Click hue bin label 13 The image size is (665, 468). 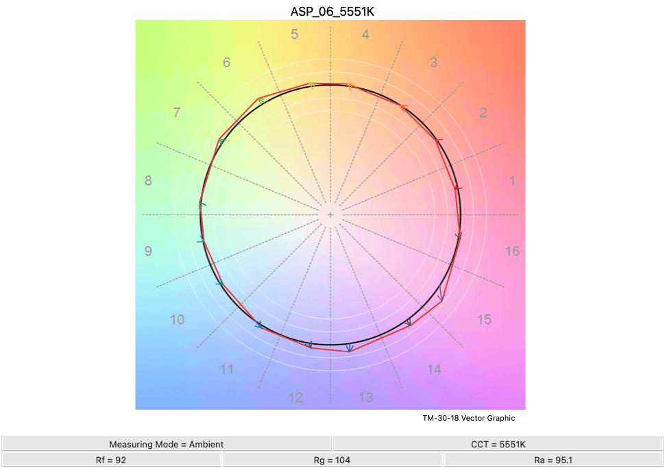click(366, 397)
